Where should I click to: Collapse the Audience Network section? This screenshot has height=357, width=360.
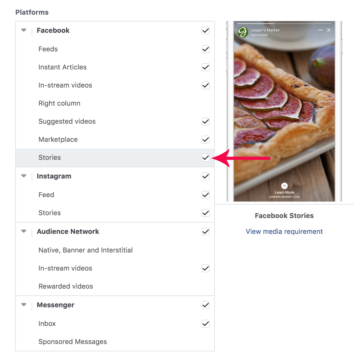pyautogui.click(x=24, y=231)
